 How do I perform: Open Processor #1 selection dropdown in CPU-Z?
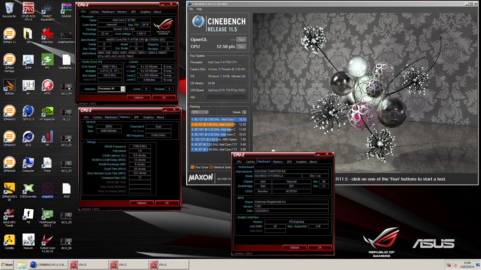tap(111, 89)
